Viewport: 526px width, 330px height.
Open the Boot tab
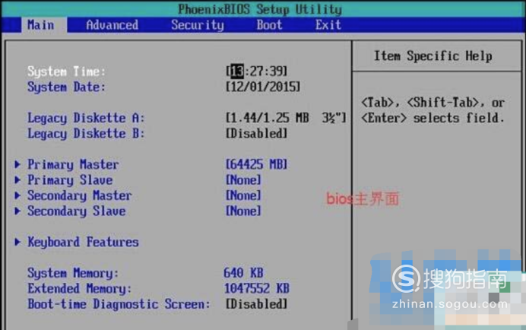point(269,25)
